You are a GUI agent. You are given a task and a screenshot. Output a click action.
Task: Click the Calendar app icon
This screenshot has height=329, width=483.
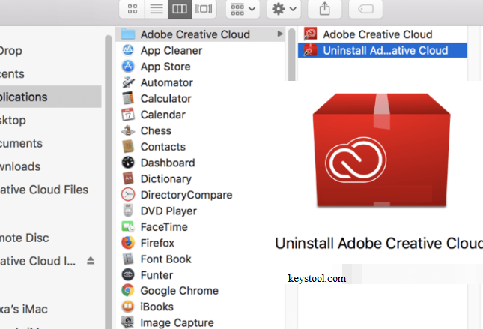[128, 115]
